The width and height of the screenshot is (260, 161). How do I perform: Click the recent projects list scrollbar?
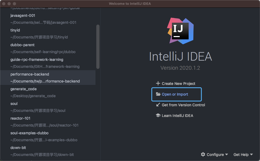coord(98,47)
